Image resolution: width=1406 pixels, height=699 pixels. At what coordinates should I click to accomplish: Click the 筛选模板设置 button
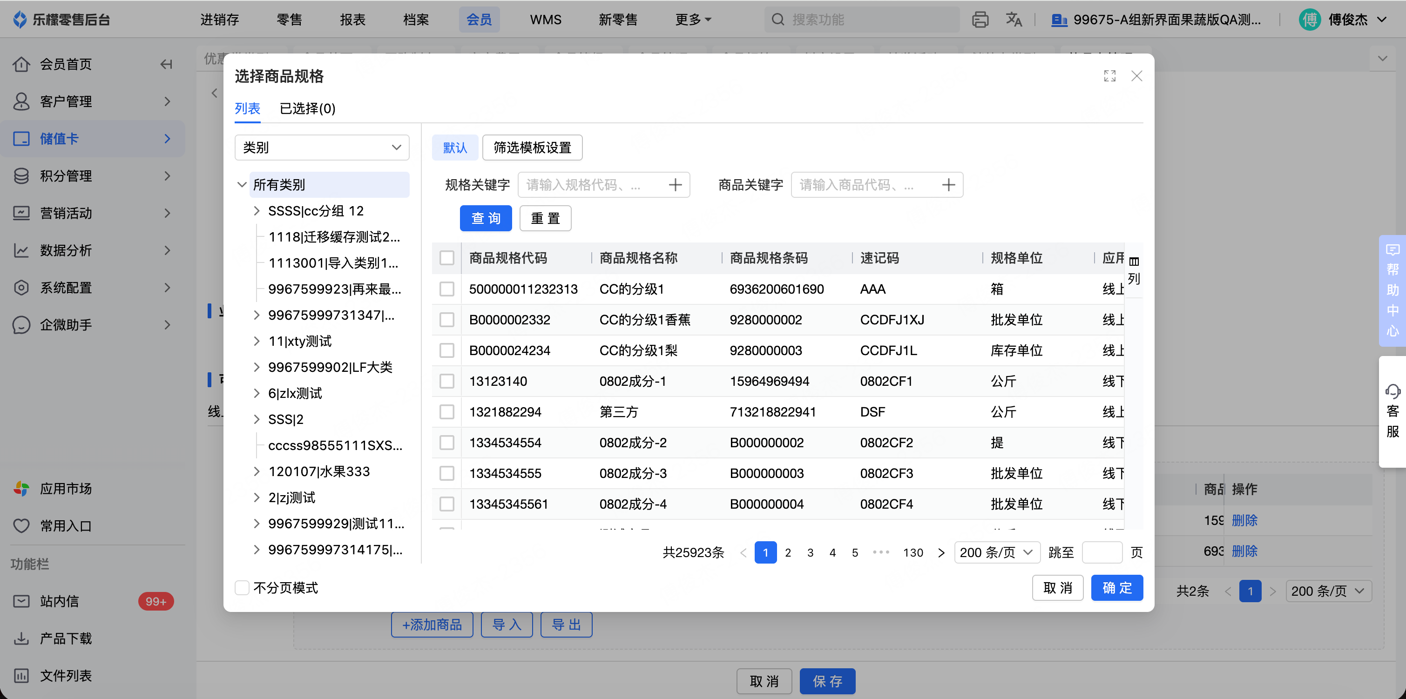(x=532, y=148)
